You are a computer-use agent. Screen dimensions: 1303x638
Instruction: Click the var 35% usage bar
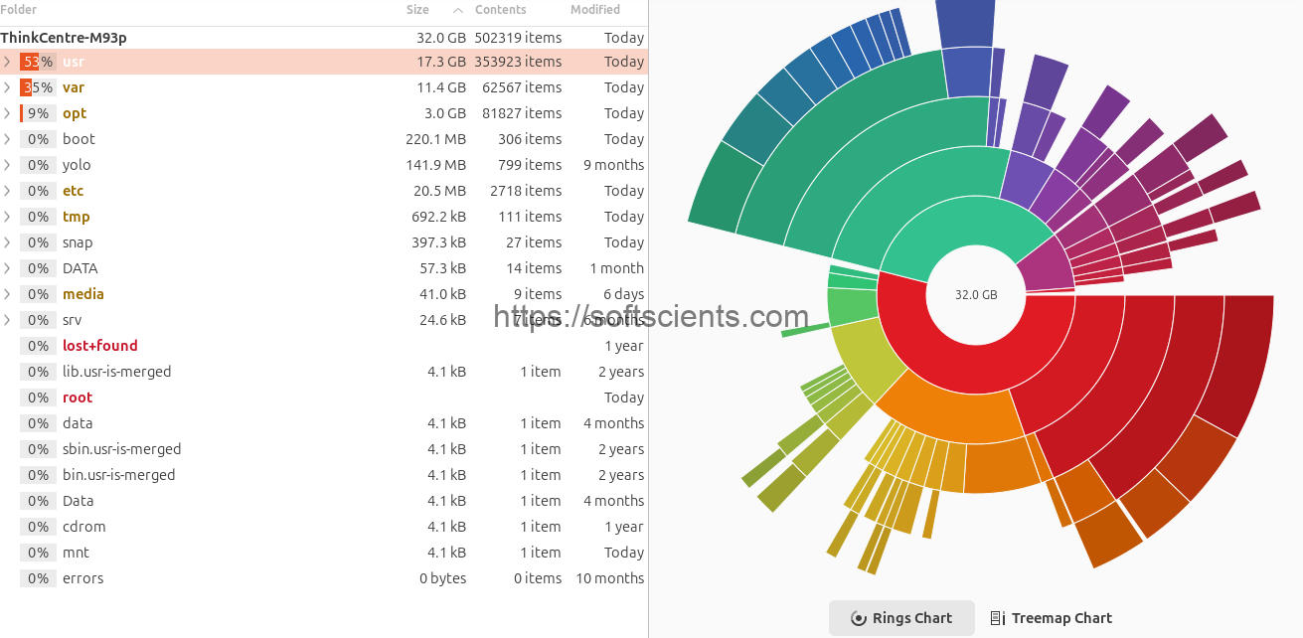pyautogui.click(x=38, y=87)
